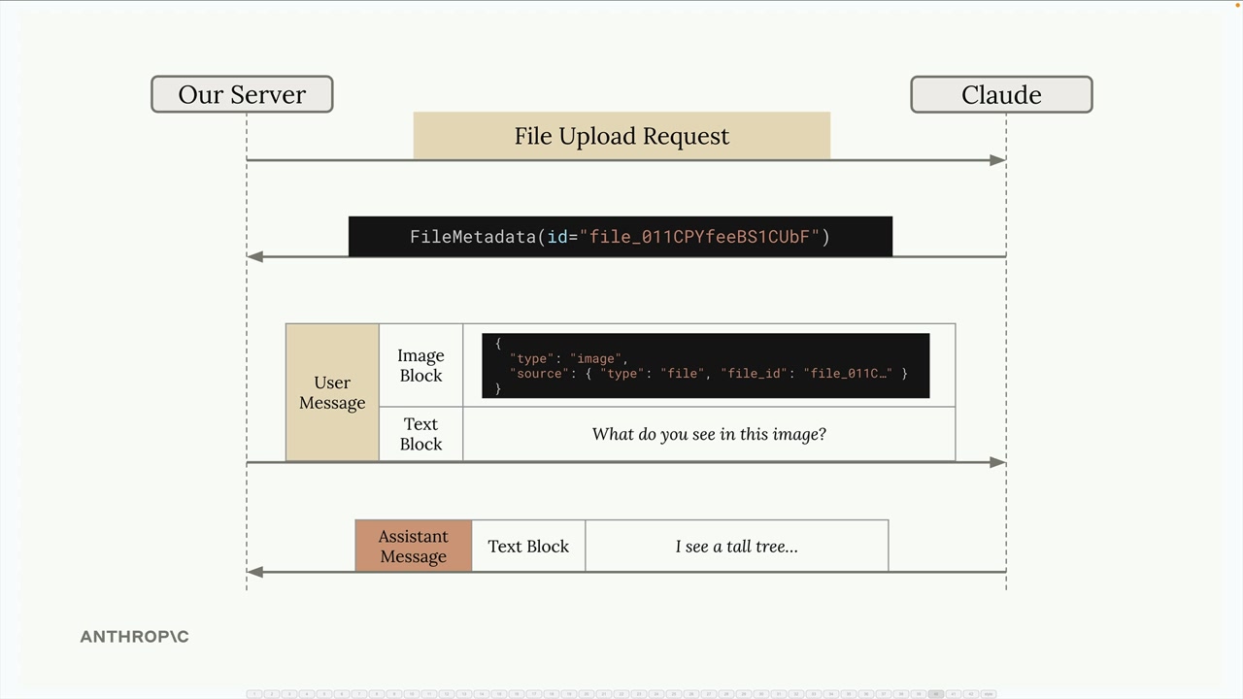1243x699 pixels.
Task: Jump to slide 1 in navigator
Action: [254, 694]
